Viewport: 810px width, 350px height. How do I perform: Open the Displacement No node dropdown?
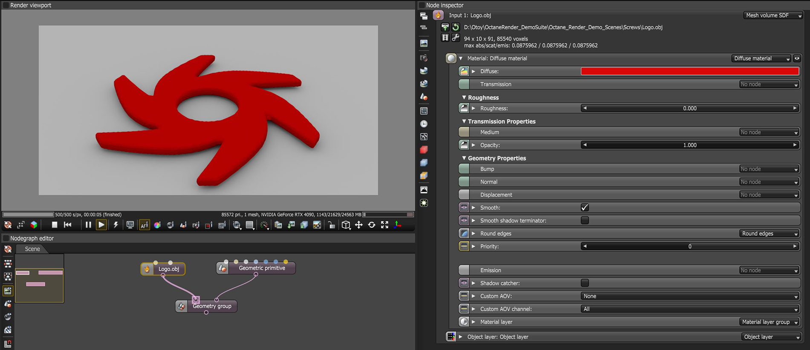(x=769, y=195)
